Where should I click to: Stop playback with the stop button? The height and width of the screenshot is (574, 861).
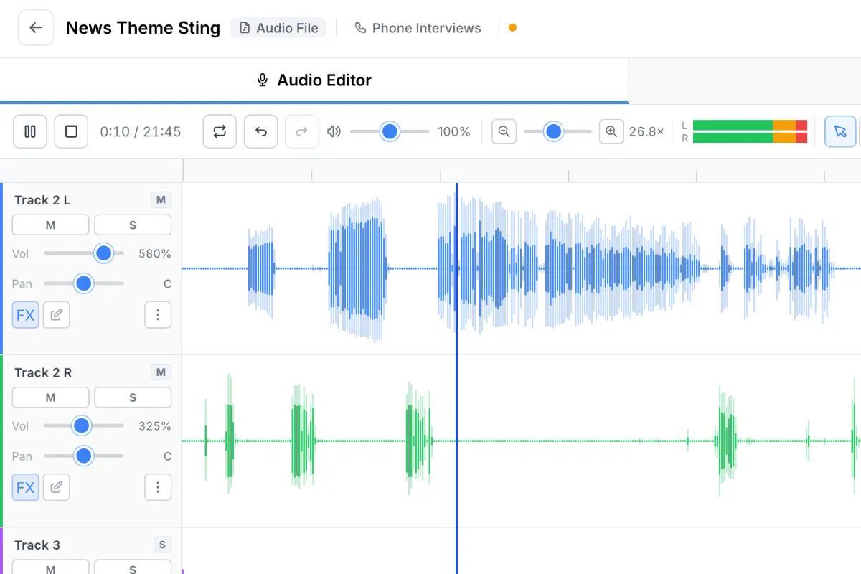point(71,131)
